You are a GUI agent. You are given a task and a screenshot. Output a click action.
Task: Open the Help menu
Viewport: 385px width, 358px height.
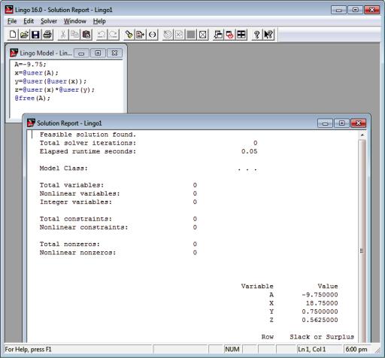[x=99, y=21]
